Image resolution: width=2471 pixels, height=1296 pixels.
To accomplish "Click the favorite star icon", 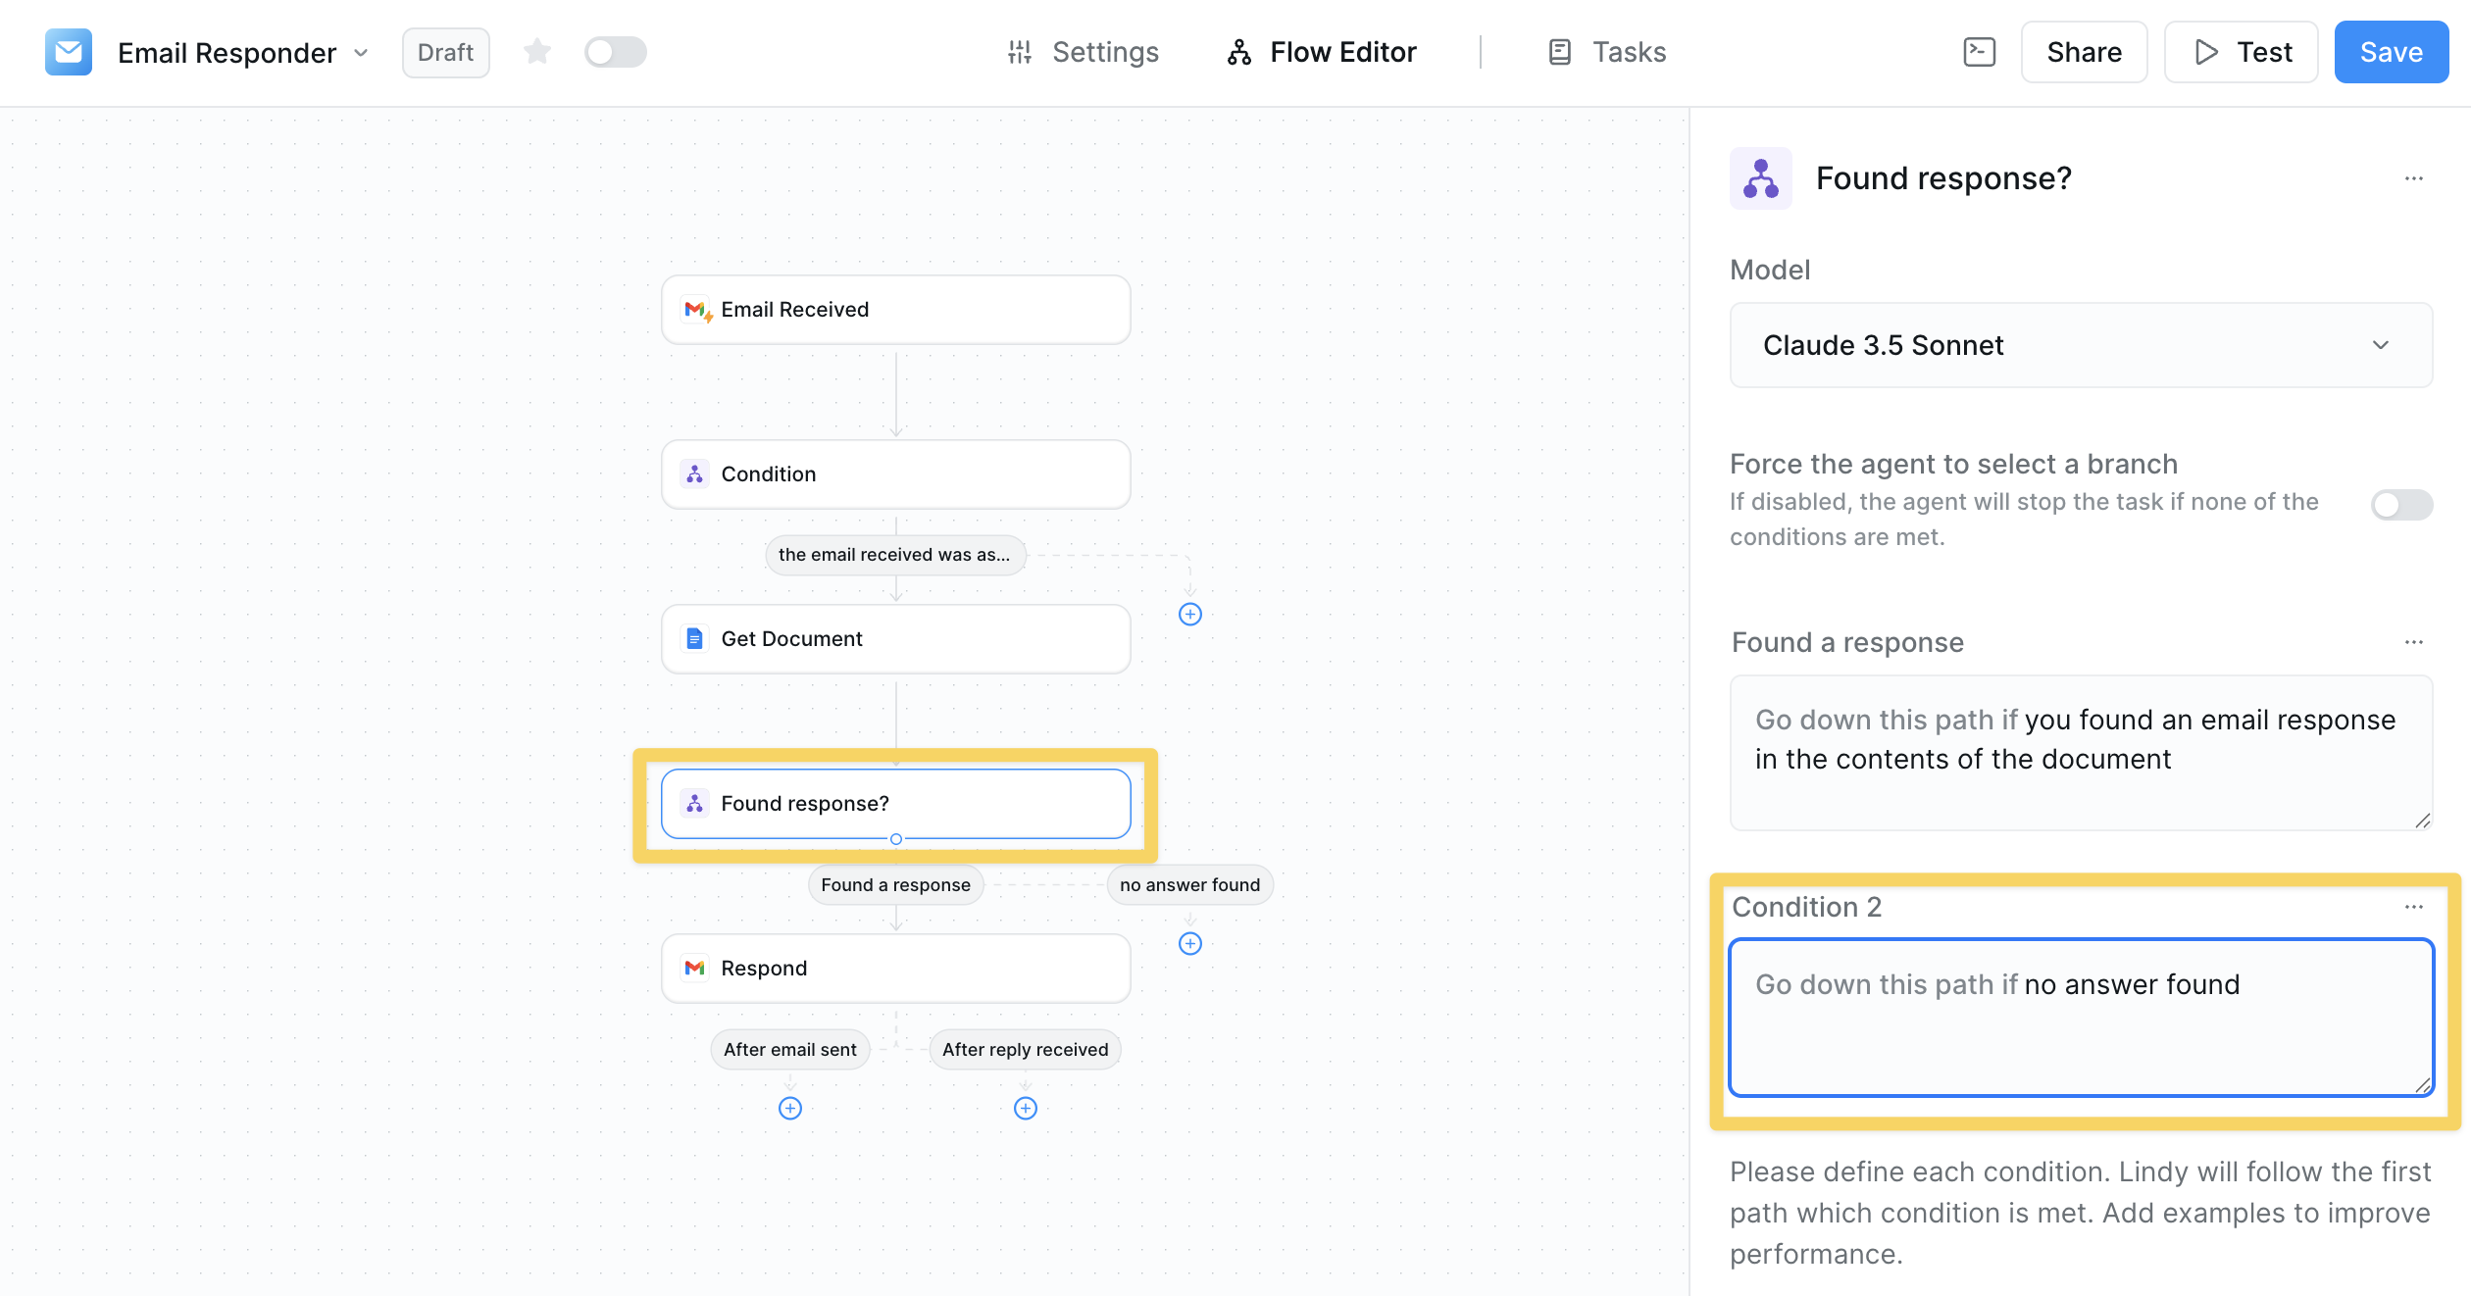I will tap(536, 52).
